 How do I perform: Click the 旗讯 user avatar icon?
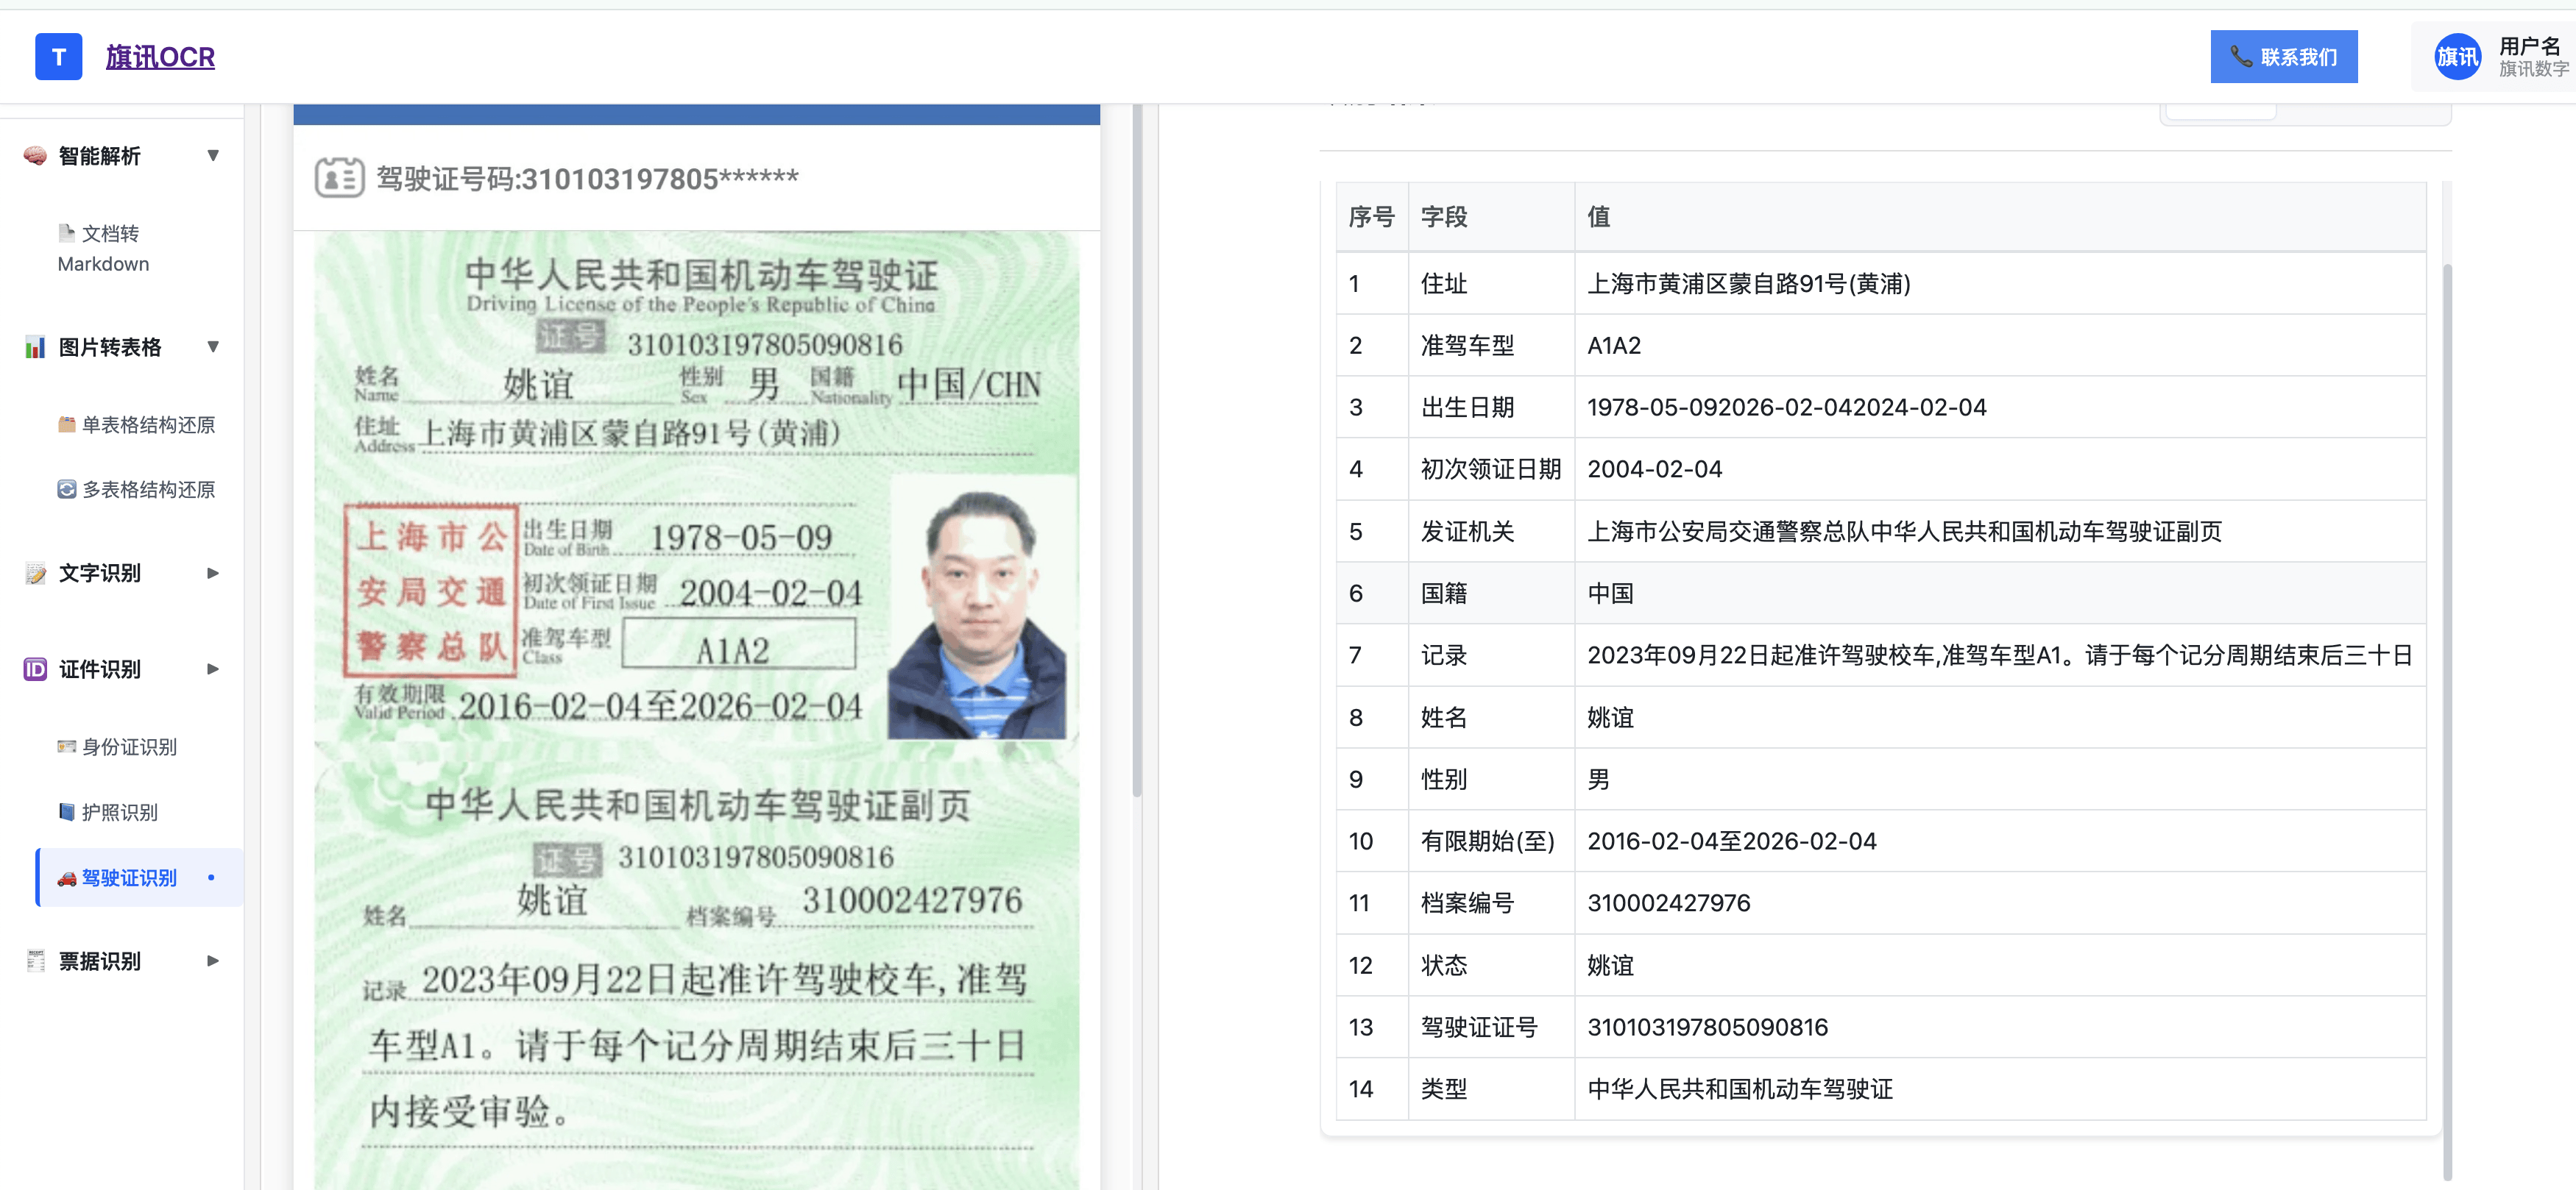coord(2457,57)
